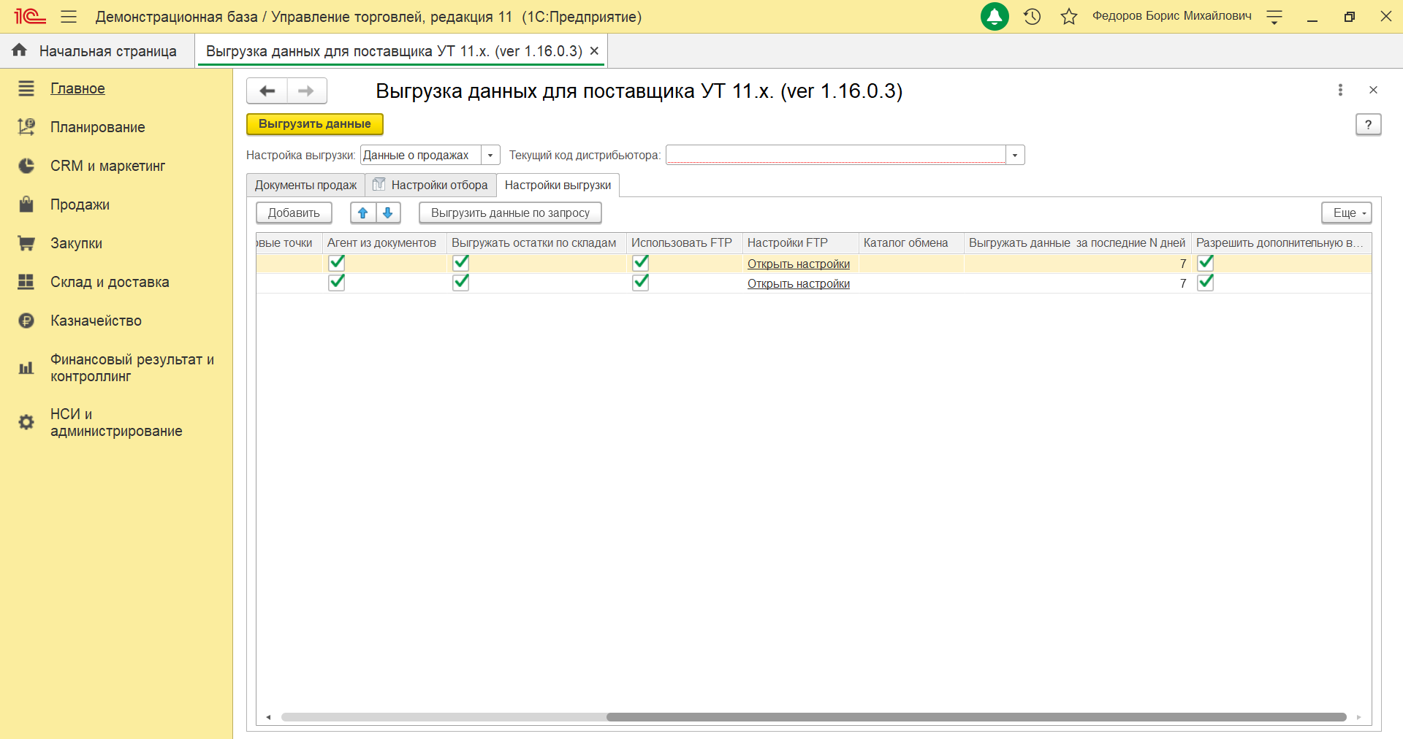
Task: Click the Добавить button
Action: click(294, 212)
